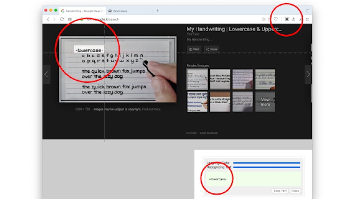
Task: Reload the page with the refresh icon
Action: click(62, 19)
